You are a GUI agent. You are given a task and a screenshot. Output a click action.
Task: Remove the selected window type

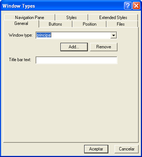pyautogui.click(x=104, y=47)
